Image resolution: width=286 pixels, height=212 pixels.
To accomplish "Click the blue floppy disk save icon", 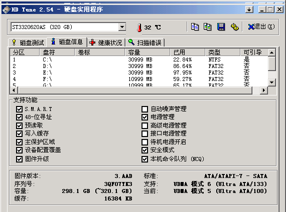I will point(221,27).
